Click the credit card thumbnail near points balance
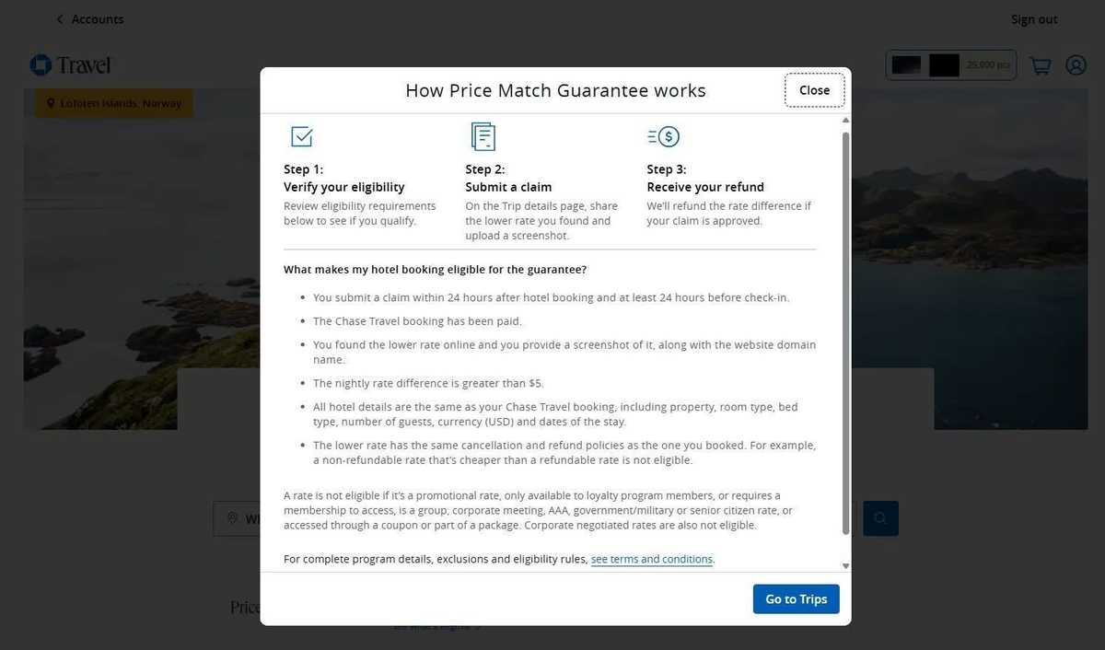Viewport: 1105px width, 650px height. pos(906,64)
